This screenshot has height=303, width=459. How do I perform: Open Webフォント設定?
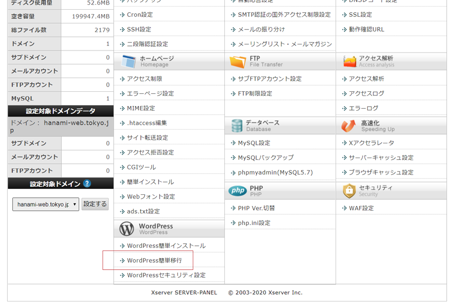[x=151, y=196]
